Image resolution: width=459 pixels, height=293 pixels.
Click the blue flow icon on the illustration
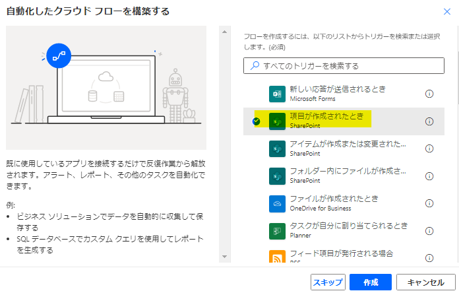tap(59, 55)
